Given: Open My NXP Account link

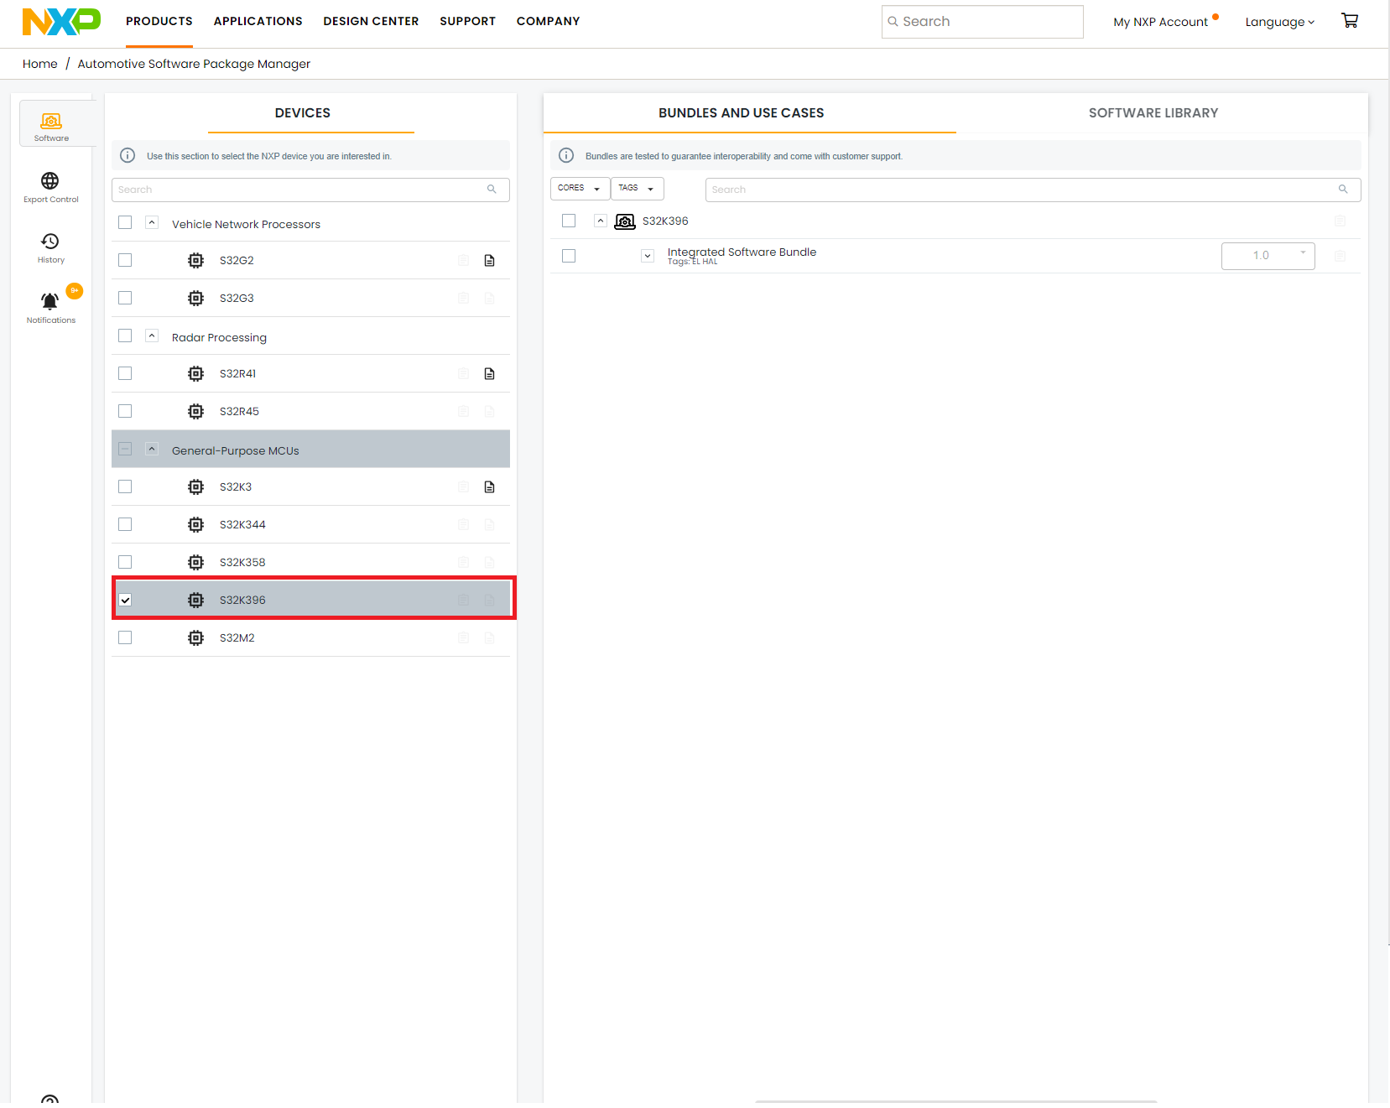Looking at the screenshot, I should click(1160, 22).
